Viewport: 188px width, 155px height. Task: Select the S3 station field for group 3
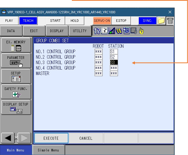(x=114, y=62)
